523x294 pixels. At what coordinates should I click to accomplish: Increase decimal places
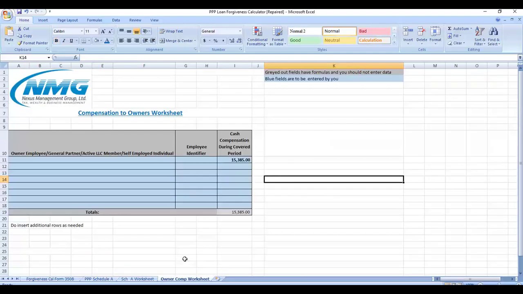[x=232, y=41]
